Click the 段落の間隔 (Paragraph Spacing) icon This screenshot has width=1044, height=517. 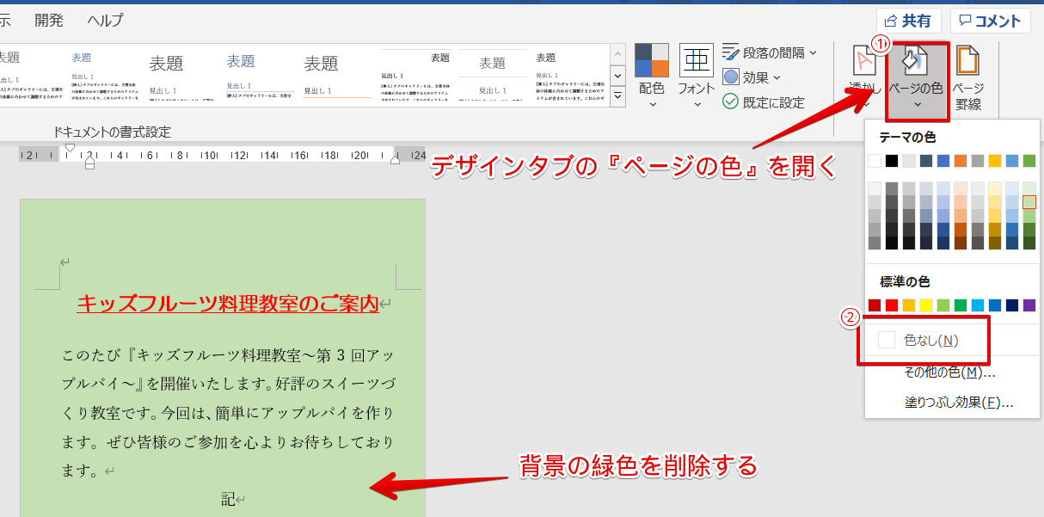click(x=732, y=52)
